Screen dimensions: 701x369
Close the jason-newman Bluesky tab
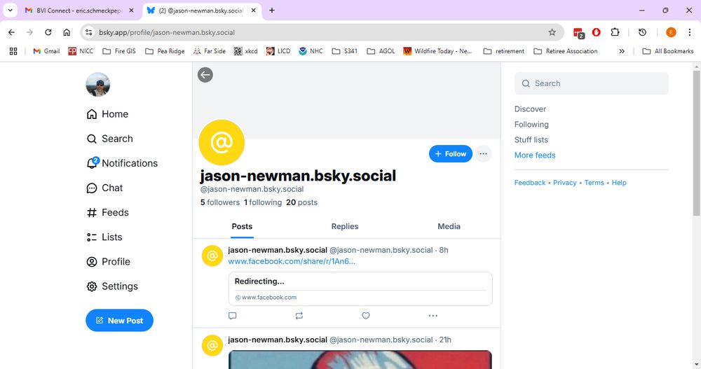[x=254, y=11]
